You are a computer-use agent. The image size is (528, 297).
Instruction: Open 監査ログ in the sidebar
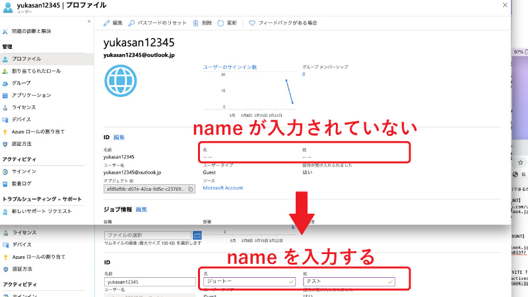pos(21,183)
